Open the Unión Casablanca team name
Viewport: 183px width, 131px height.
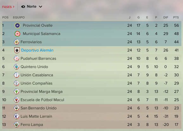tap(37, 75)
